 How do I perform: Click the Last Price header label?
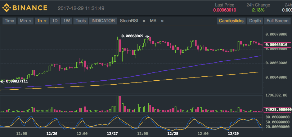[x=225, y=5]
